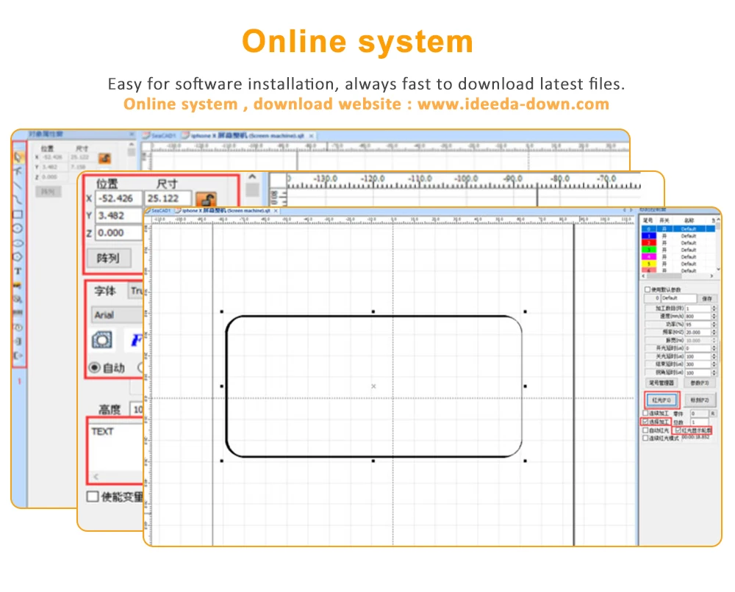Step the 加工数目 value spinner

click(x=714, y=308)
